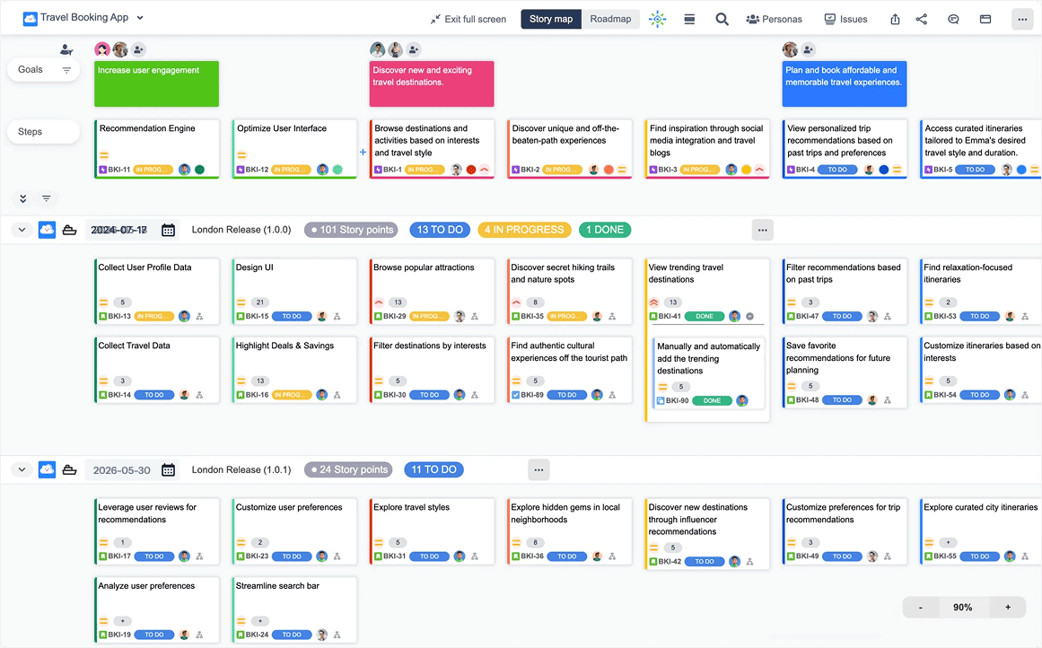Image resolution: width=1042 pixels, height=648 pixels.
Task: Select the pink Discover new destinations goal card
Action: pyautogui.click(x=432, y=83)
